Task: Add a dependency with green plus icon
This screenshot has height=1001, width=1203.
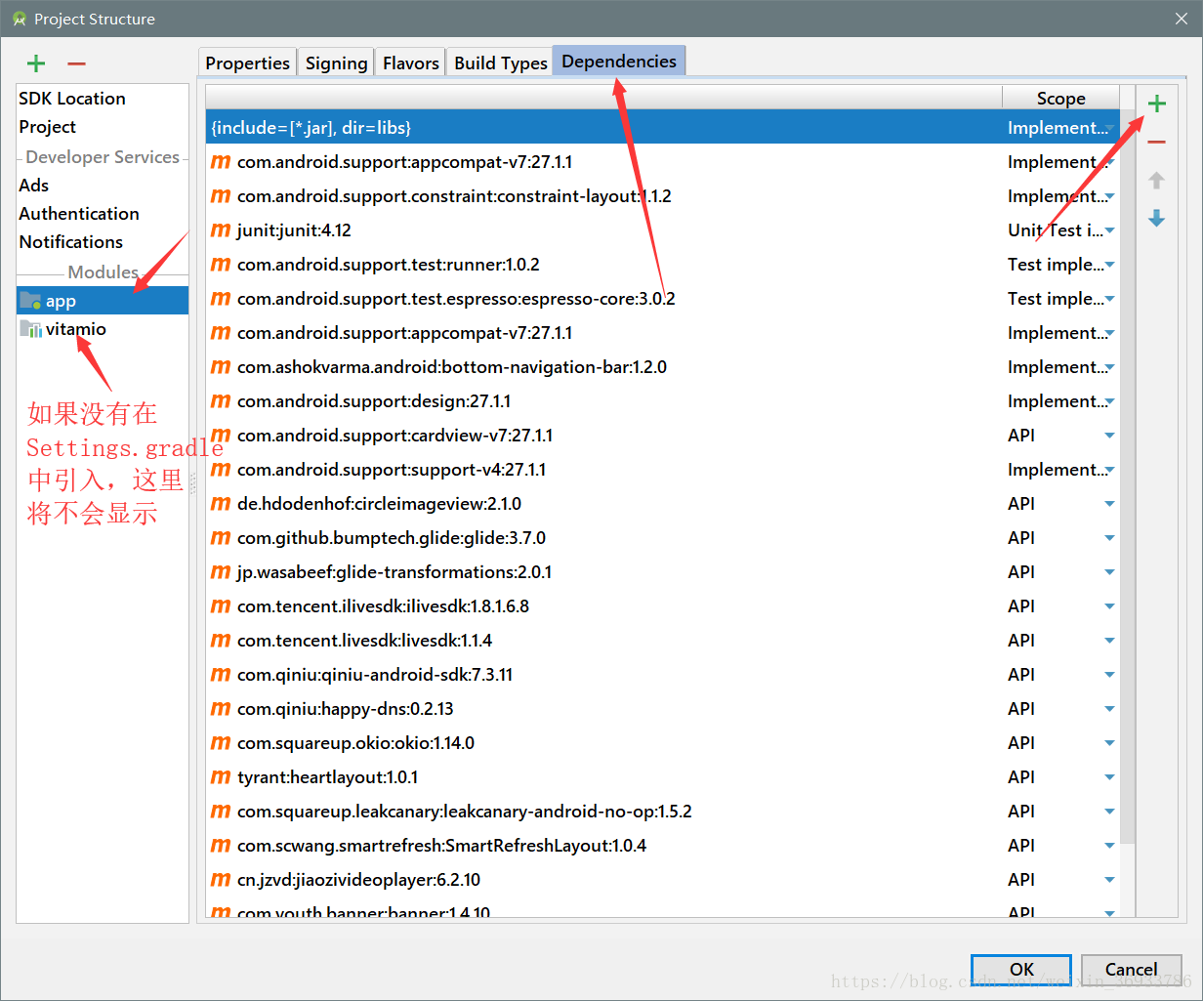Action: [x=1157, y=104]
